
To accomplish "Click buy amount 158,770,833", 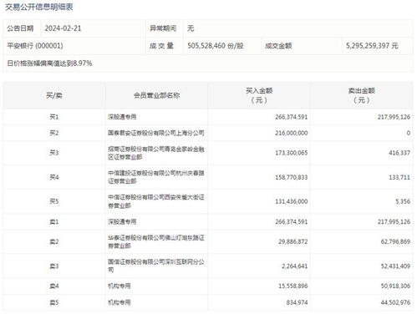I will coord(292,177).
